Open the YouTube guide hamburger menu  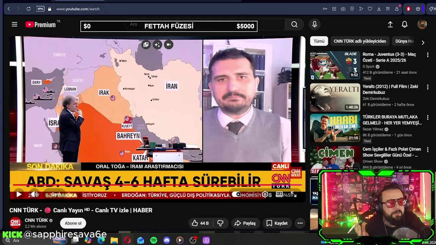pos(14,24)
